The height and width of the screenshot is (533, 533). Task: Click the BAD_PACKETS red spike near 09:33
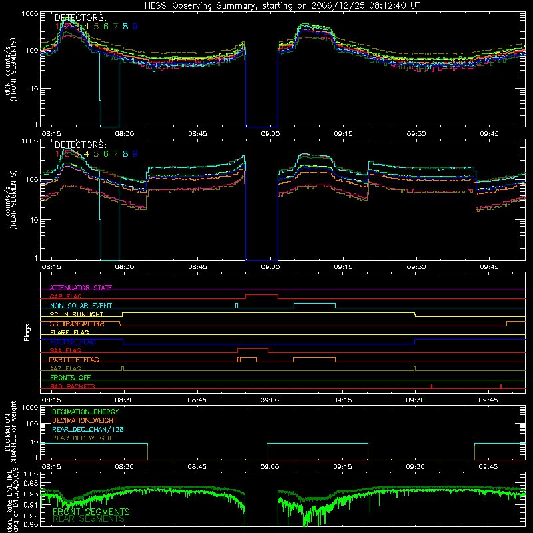pyautogui.click(x=431, y=386)
